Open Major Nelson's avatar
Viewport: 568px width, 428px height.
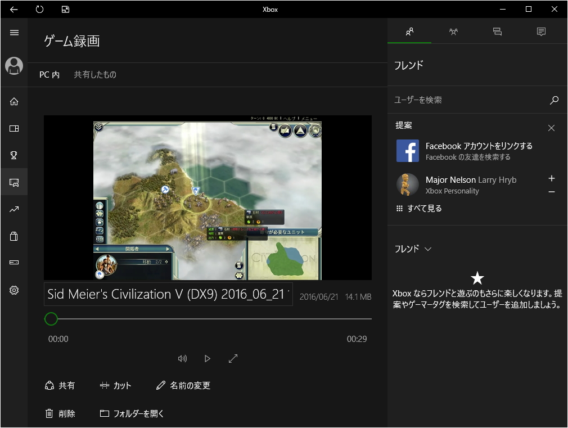tap(408, 184)
